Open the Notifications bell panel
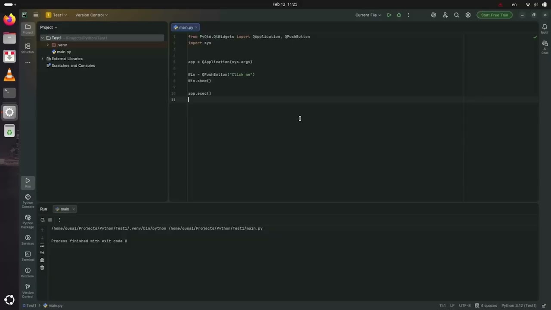This screenshot has width=551, height=310. point(545,28)
